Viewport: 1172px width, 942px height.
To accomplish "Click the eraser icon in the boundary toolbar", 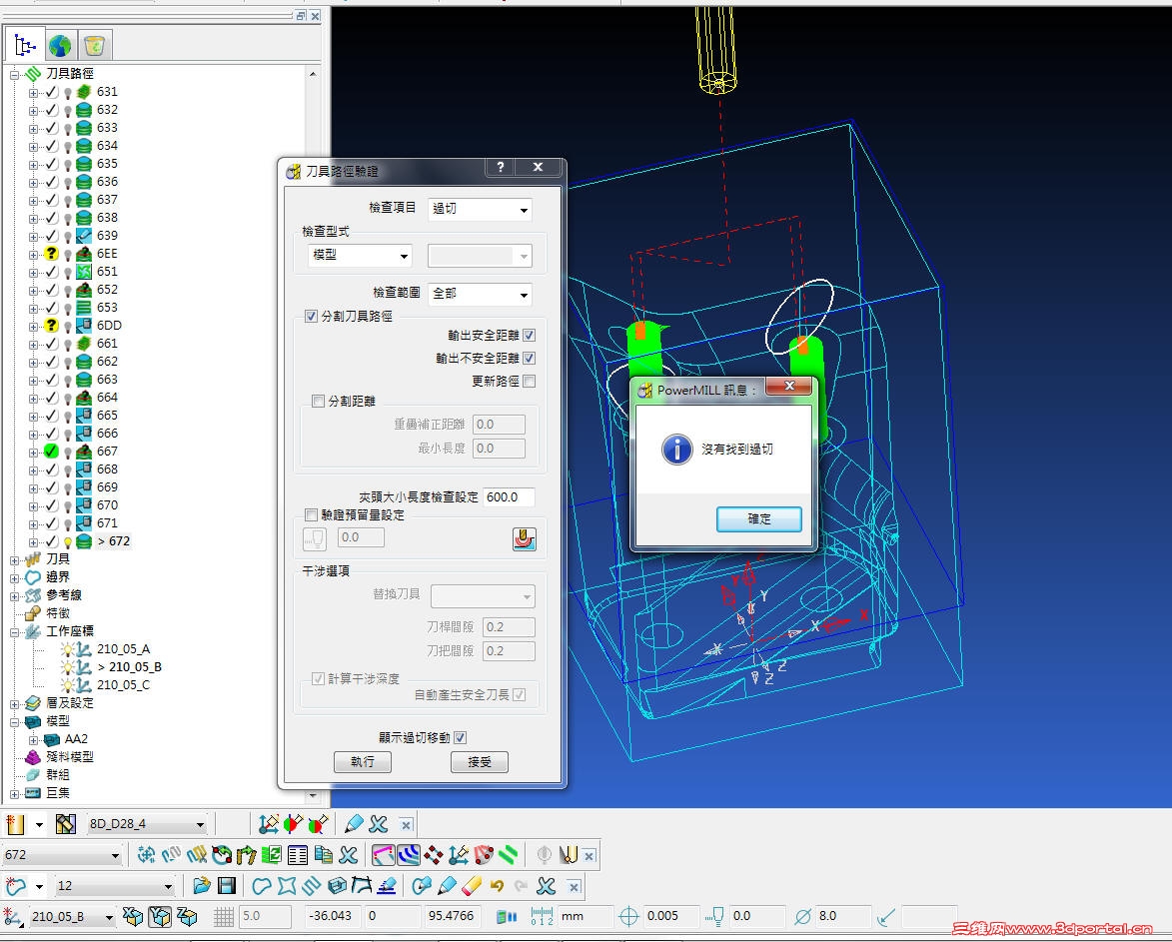I will click(x=472, y=885).
